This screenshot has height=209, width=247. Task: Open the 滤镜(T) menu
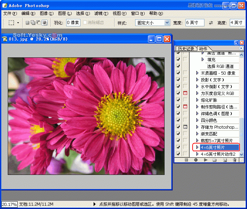click(101, 14)
